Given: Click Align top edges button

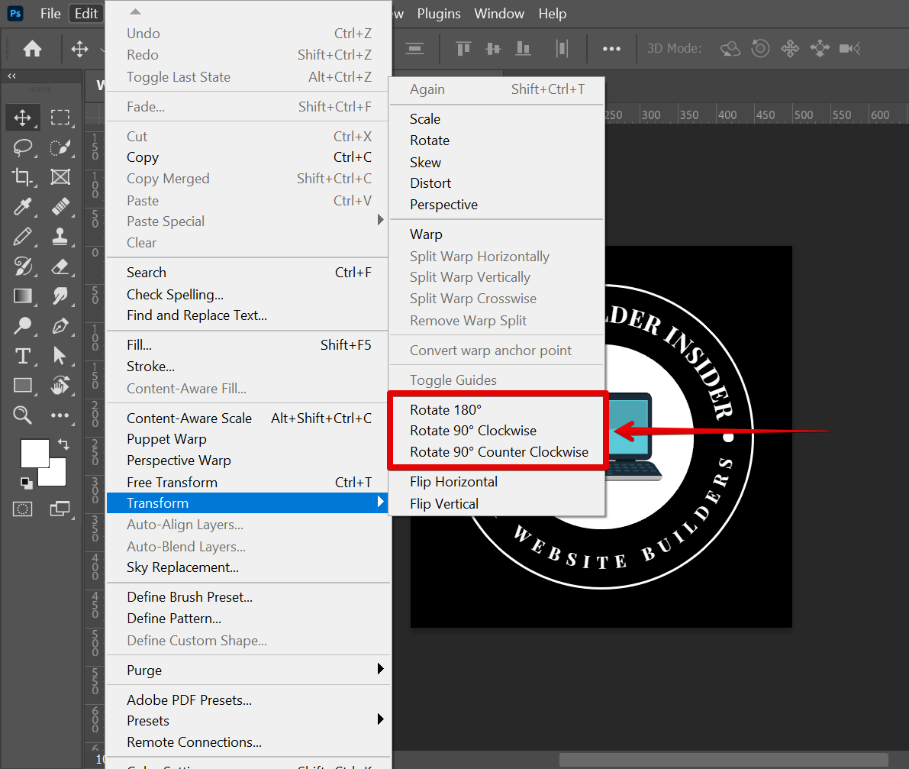Looking at the screenshot, I should (x=463, y=49).
